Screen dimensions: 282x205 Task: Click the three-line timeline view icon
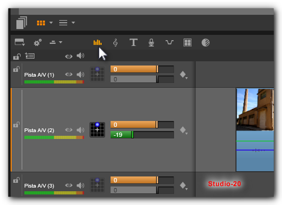(63, 23)
